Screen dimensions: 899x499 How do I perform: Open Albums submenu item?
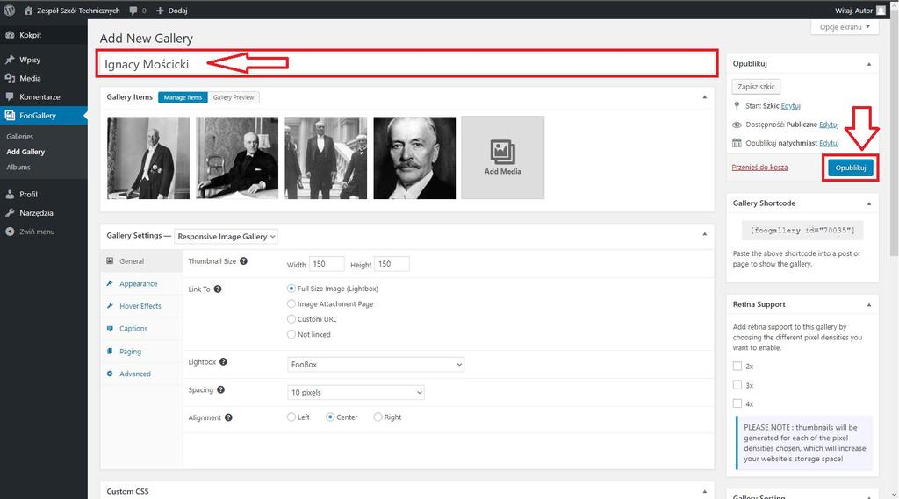(18, 167)
